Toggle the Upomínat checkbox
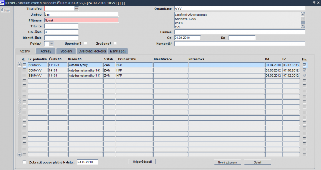The width and height of the screenshot is (321, 170). [x=85, y=43]
